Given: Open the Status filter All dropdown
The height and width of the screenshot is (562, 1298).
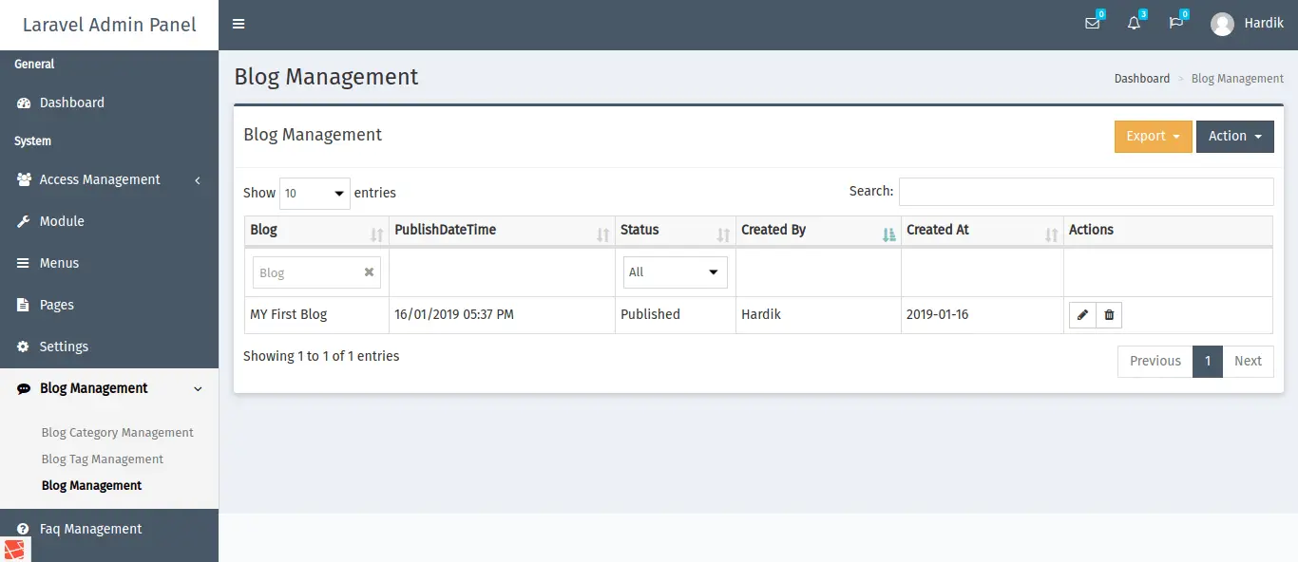Looking at the screenshot, I should [x=675, y=272].
